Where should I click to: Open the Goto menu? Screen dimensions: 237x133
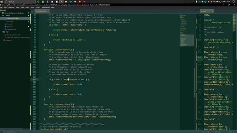(x=27, y=7)
